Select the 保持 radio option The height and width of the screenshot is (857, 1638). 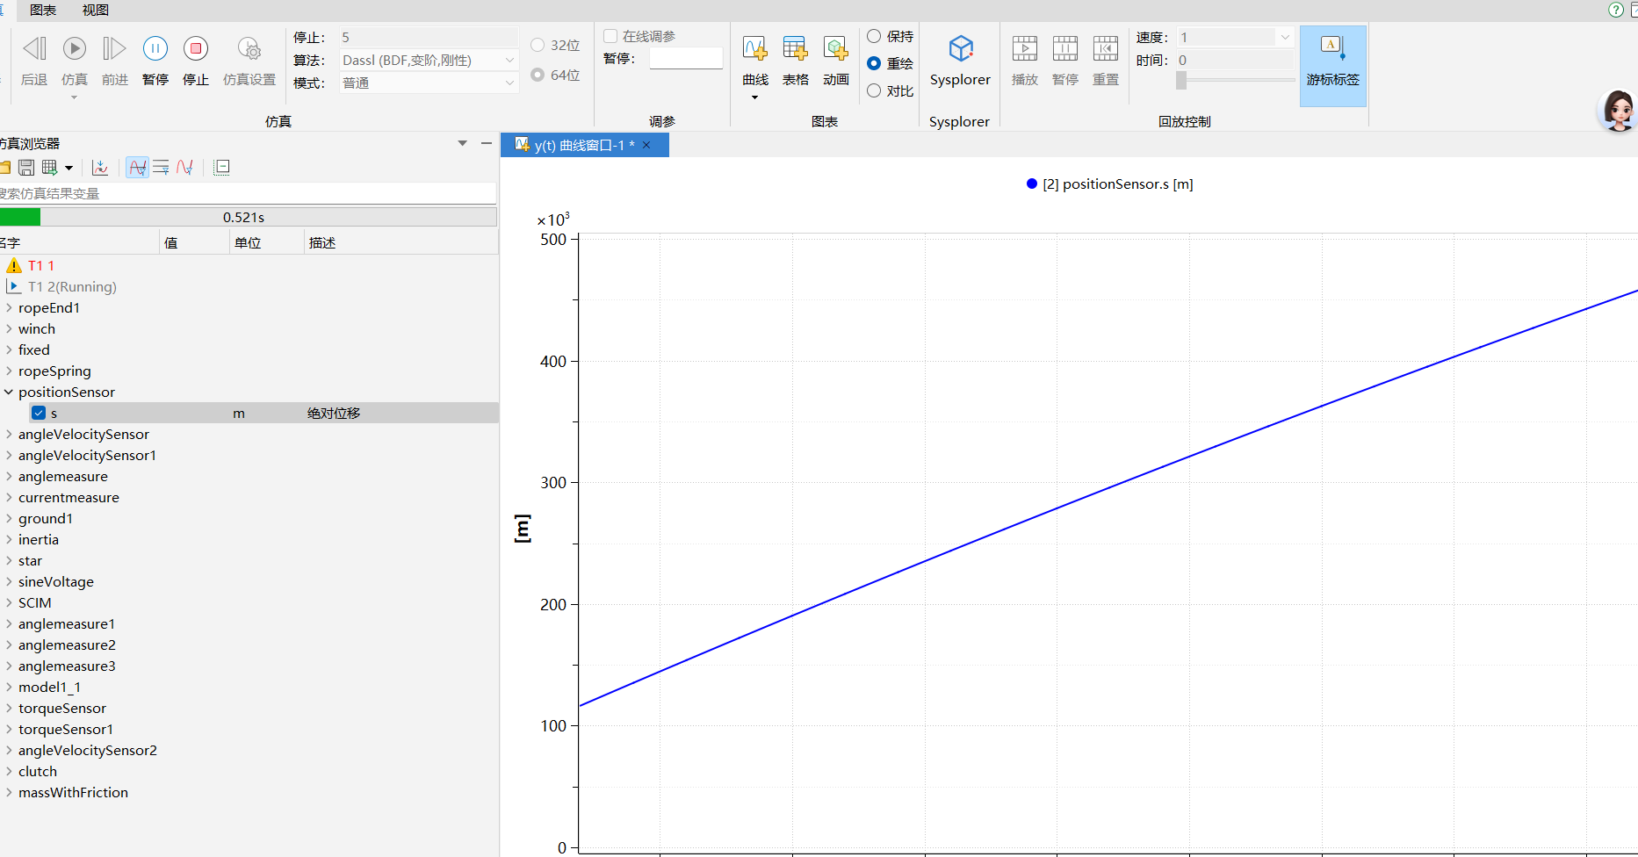pyautogui.click(x=874, y=36)
